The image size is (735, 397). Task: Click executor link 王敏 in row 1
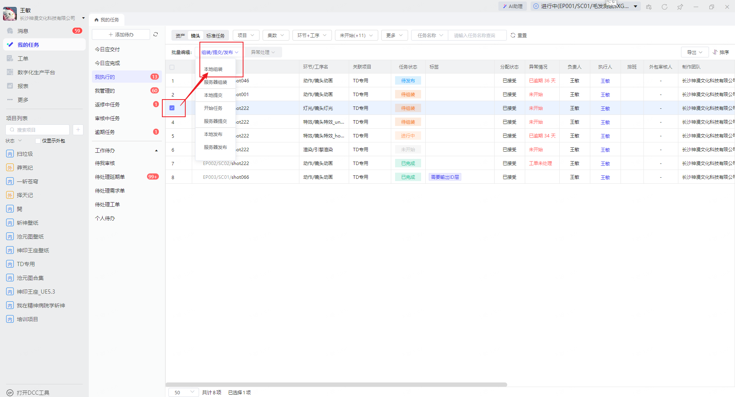(605, 81)
